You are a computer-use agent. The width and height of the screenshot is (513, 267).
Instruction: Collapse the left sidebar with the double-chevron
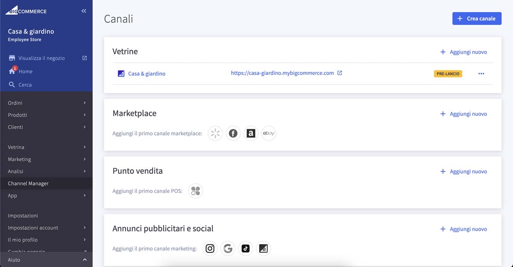point(84,11)
